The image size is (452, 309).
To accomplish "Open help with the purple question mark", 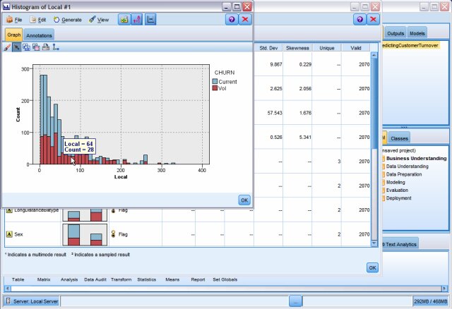I will (x=232, y=20).
